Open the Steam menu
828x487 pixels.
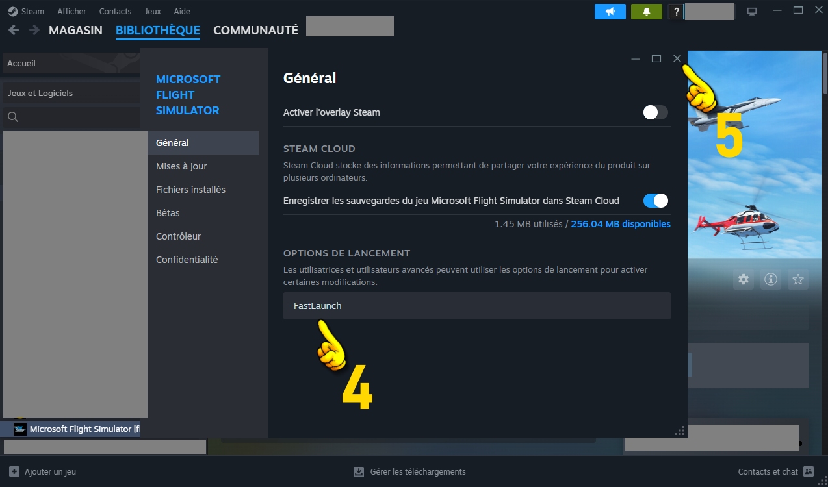coord(26,12)
